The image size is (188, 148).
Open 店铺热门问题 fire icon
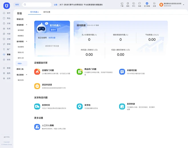37,72
